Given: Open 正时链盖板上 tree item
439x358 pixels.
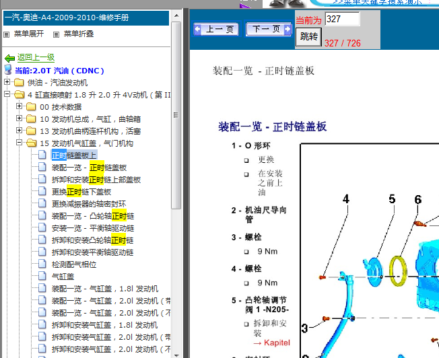Looking at the screenshot, I should point(74,155).
